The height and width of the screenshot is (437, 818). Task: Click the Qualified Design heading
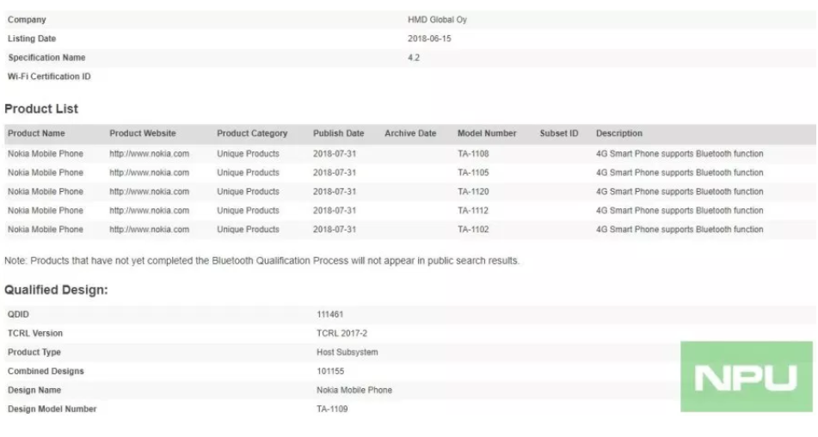click(57, 290)
